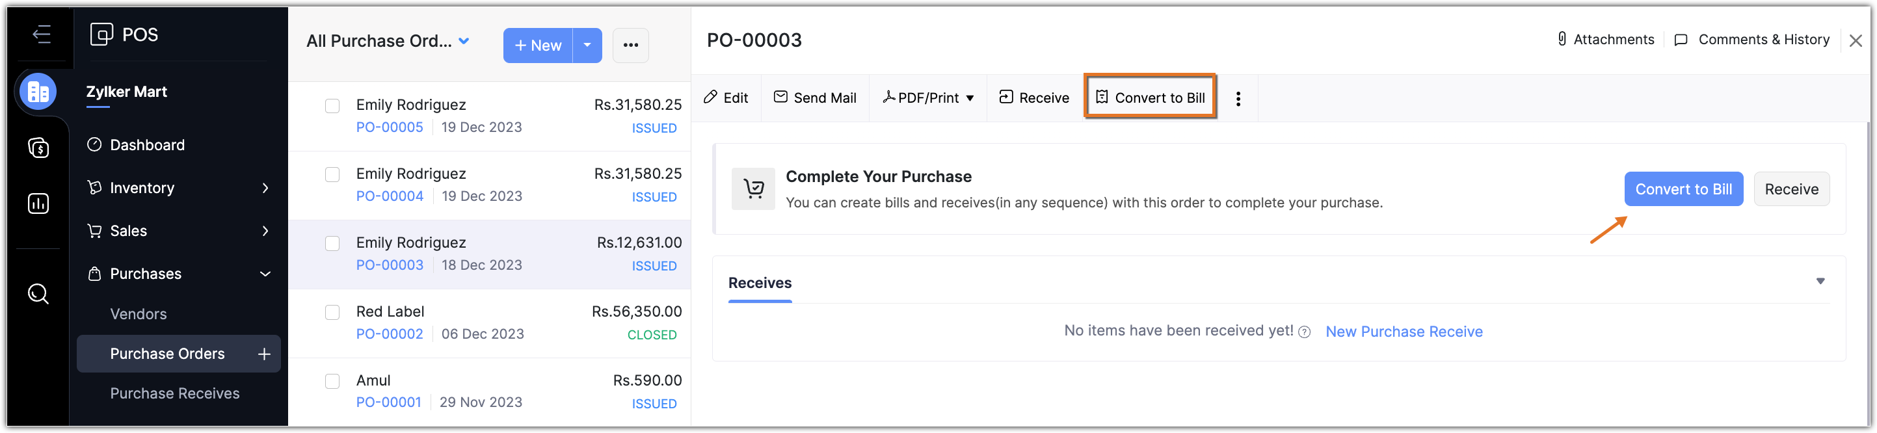Open the vertical more-options menu in toolbar
1877x433 pixels.
click(1238, 98)
